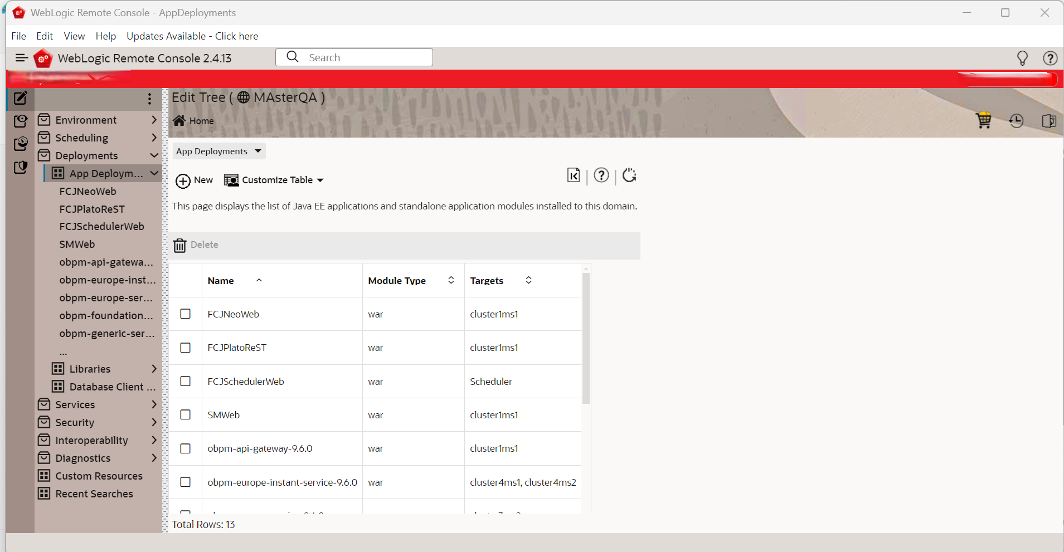Image resolution: width=1064 pixels, height=552 pixels.
Task: Click the Custom Resources grid icon
Action: pyautogui.click(x=44, y=476)
